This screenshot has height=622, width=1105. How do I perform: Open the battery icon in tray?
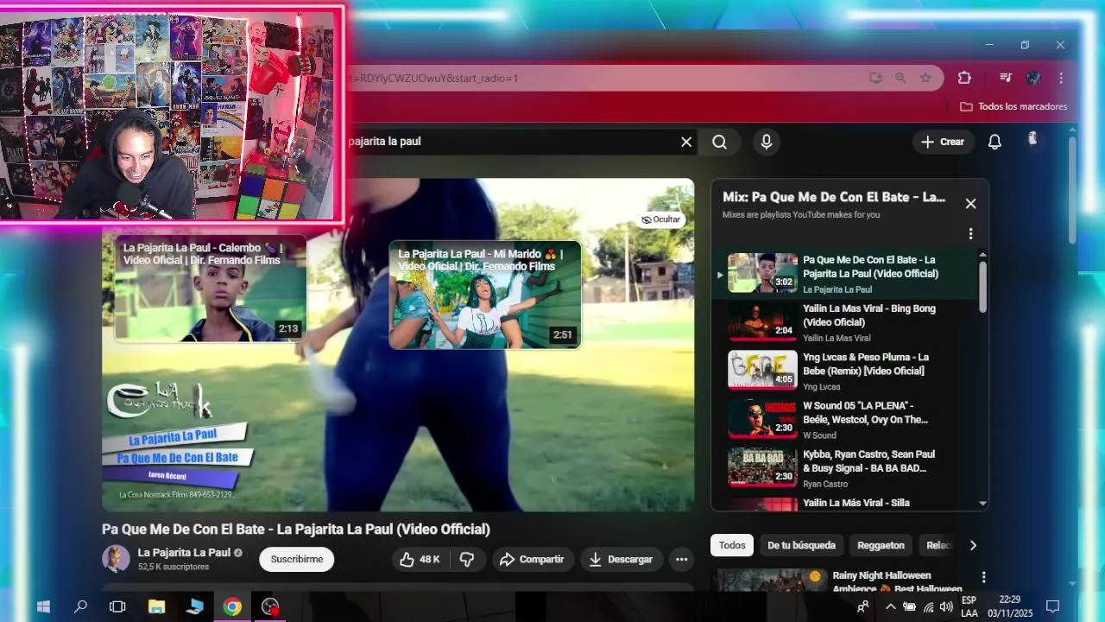click(x=910, y=606)
